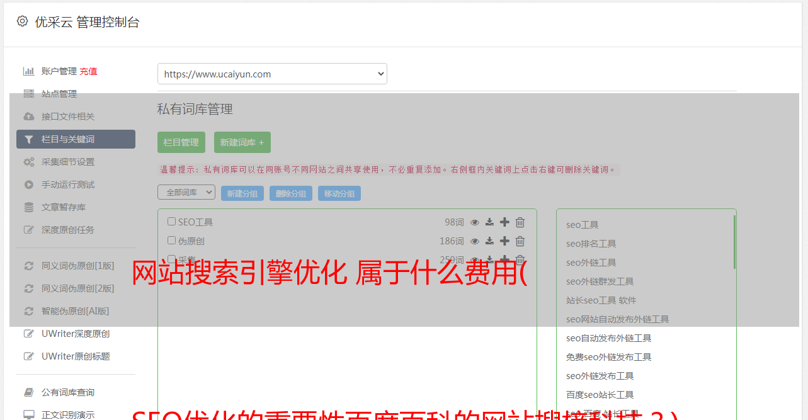
Task: Click the 充值 recharge link
Action: 88,71
